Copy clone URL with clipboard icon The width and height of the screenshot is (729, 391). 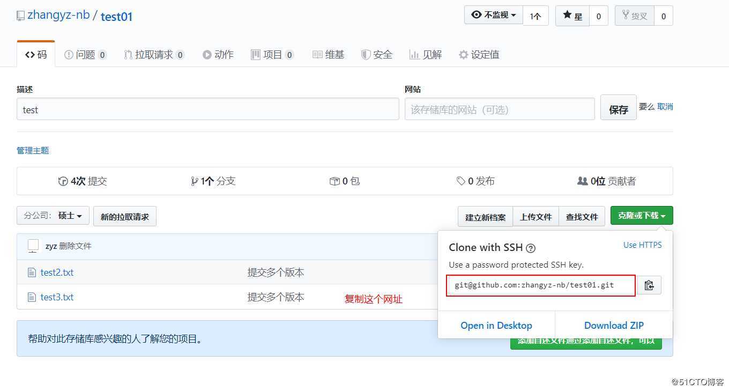pos(649,285)
